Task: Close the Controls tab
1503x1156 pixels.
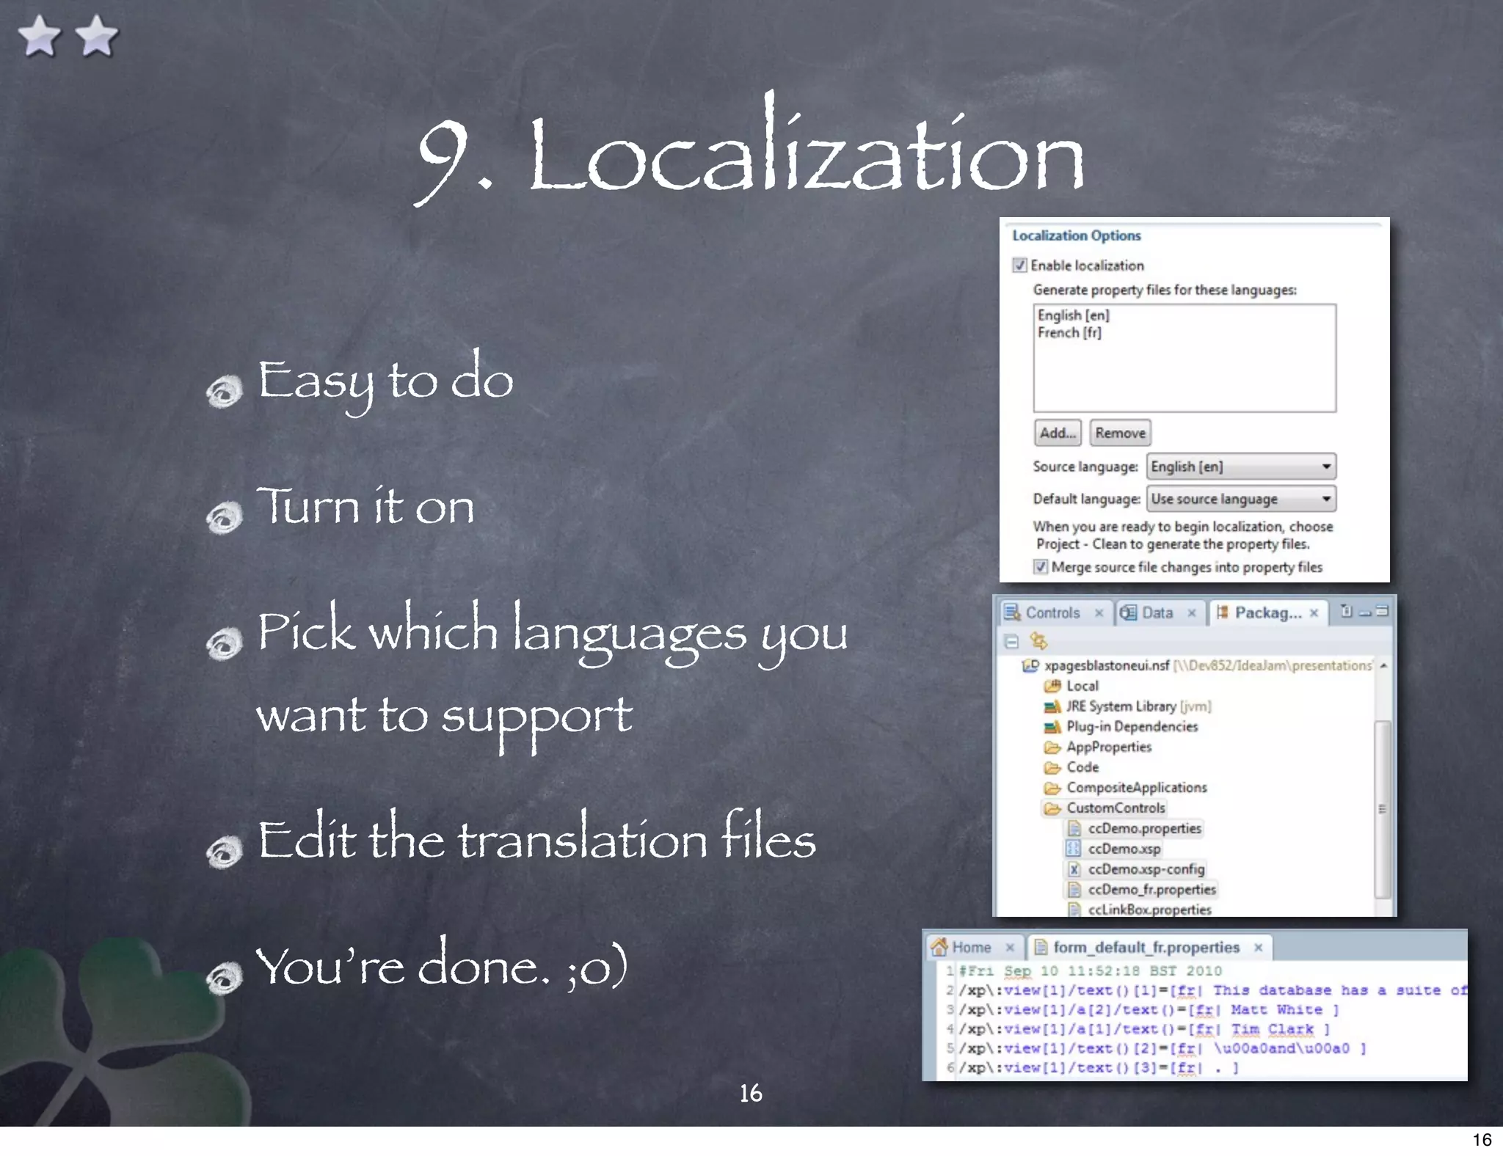Action: coord(1099,613)
